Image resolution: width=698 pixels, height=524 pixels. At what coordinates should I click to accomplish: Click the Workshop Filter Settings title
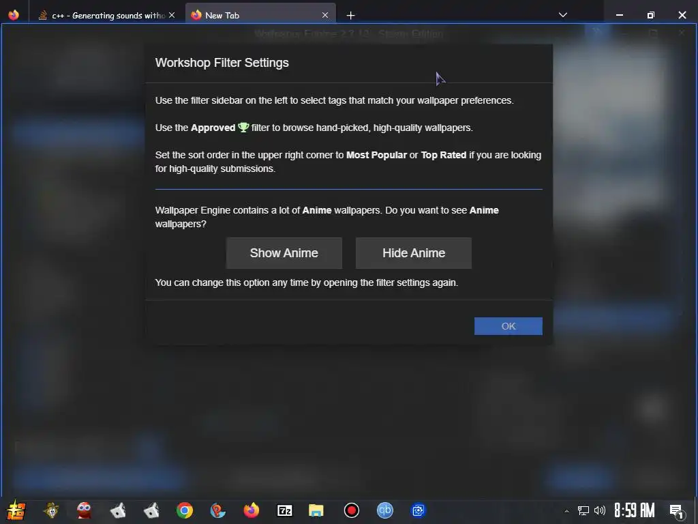tap(222, 62)
